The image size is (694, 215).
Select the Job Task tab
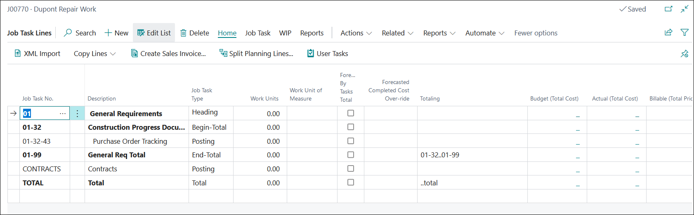pos(257,33)
